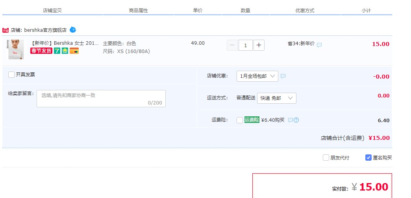Image resolution: width=411 pixels, height=198 pixels.
Task: Uncheck the 匿名购买 checkbox
Action: point(368,158)
